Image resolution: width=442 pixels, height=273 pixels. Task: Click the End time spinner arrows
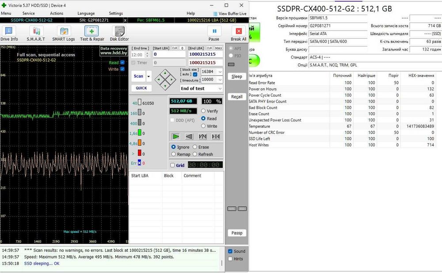tap(147, 55)
